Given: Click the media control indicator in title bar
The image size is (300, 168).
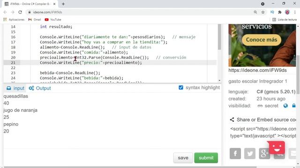Looking at the screenshot, I should point(262,4).
